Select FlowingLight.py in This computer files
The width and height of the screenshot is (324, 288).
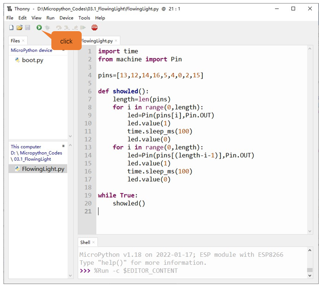tap(38, 169)
